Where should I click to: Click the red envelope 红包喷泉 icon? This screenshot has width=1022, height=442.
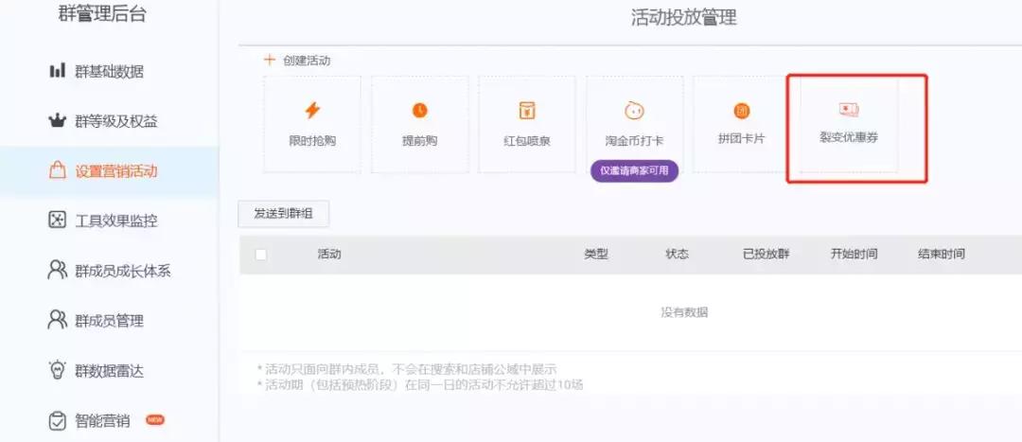(527, 110)
